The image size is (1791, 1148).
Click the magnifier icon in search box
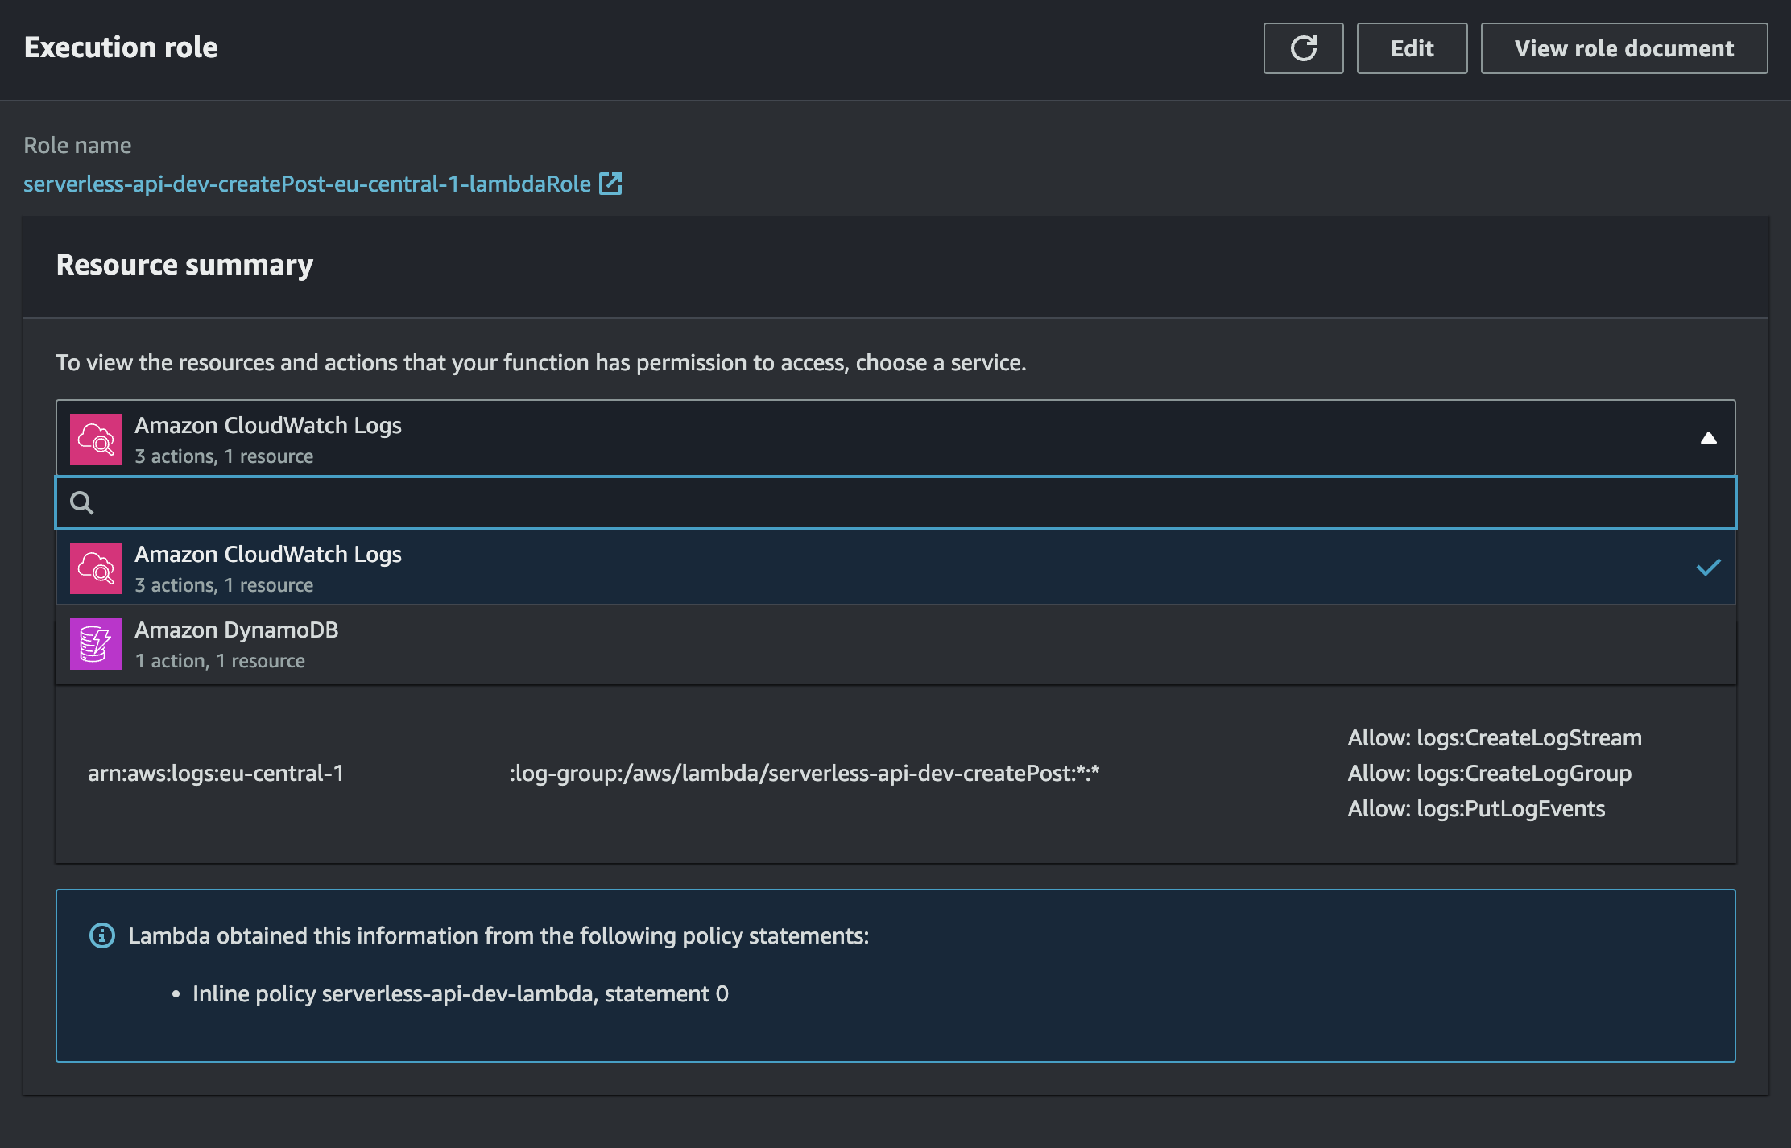(x=81, y=503)
